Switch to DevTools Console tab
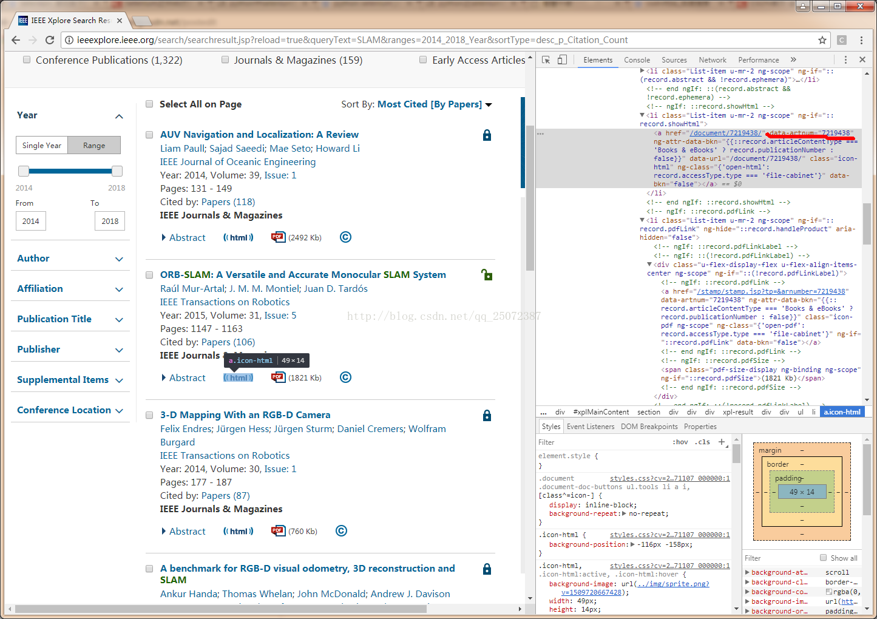877x619 pixels. [x=637, y=60]
